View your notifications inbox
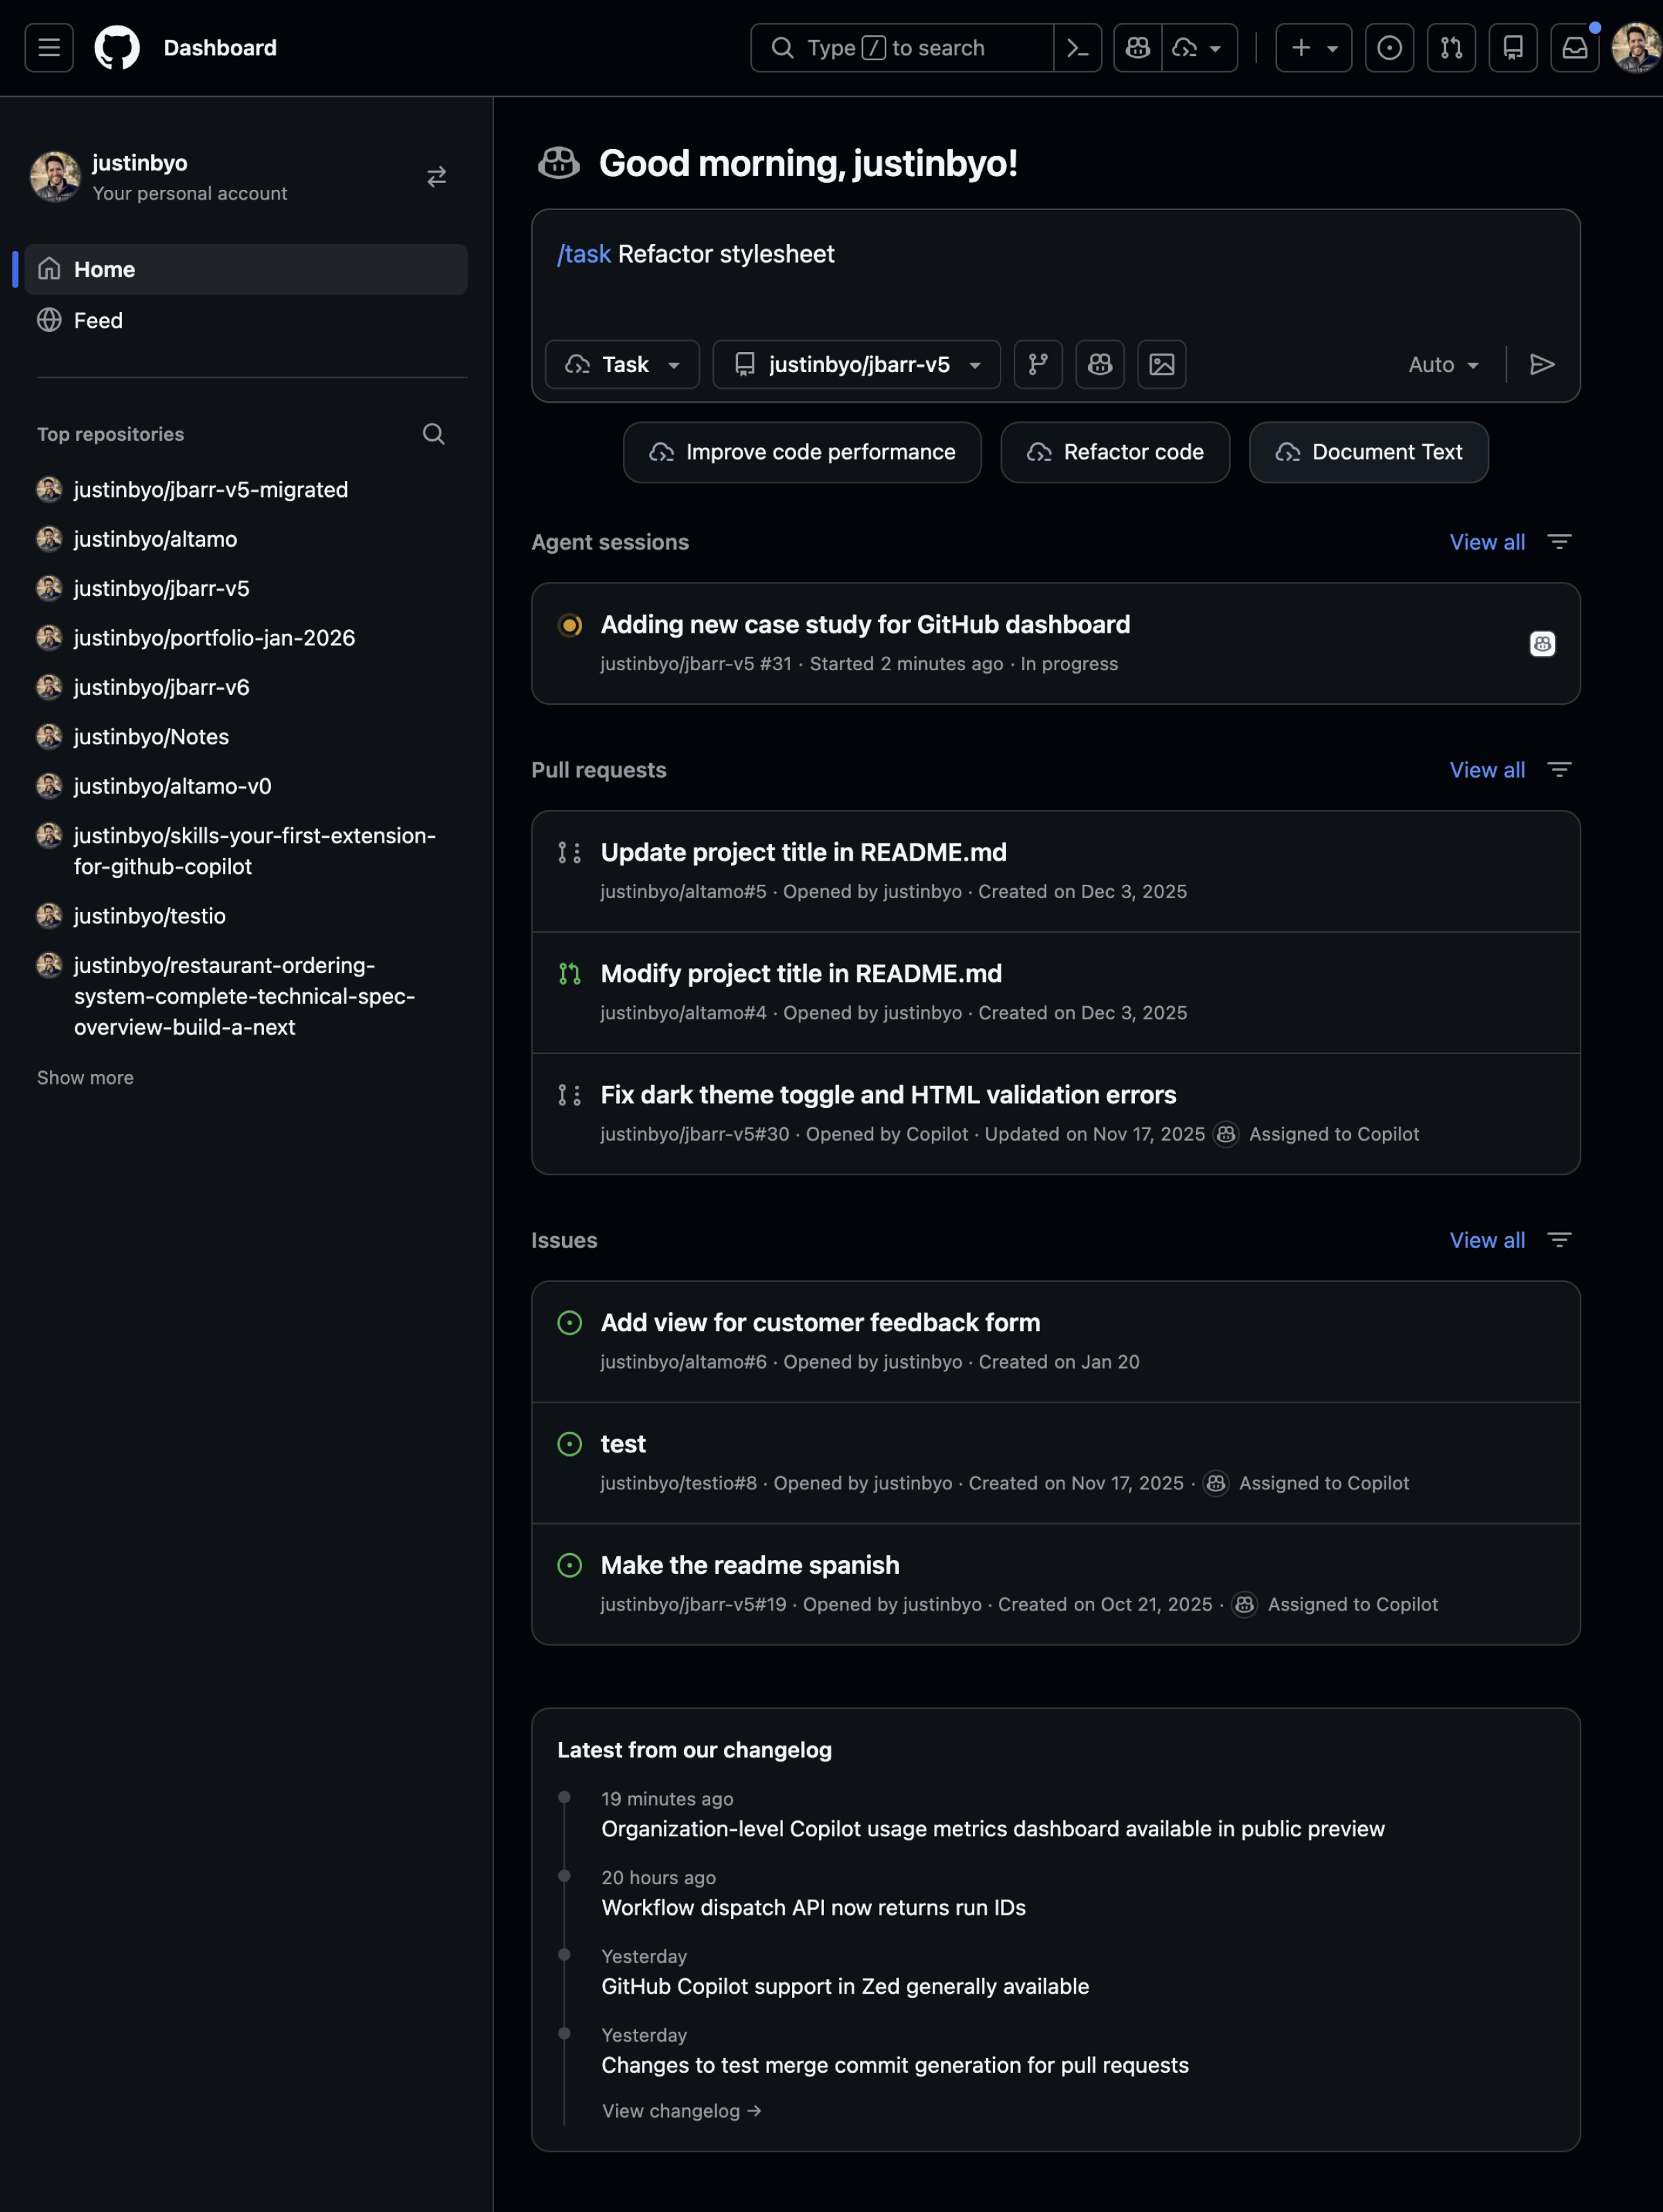1663x2212 pixels. click(x=1576, y=47)
